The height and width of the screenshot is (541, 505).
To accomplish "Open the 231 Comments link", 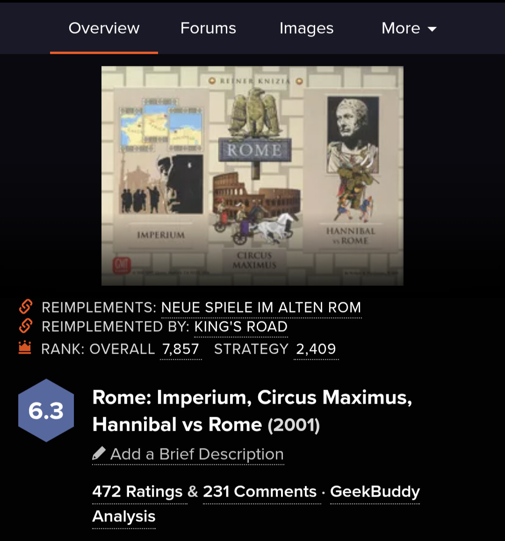I will (x=260, y=491).
